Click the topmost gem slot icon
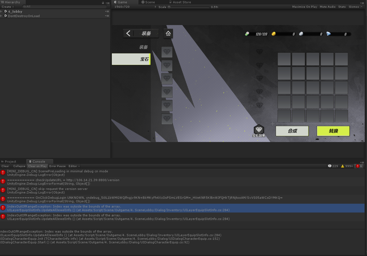This screenshot has width=367, height=256. click(x=167, y=52)
